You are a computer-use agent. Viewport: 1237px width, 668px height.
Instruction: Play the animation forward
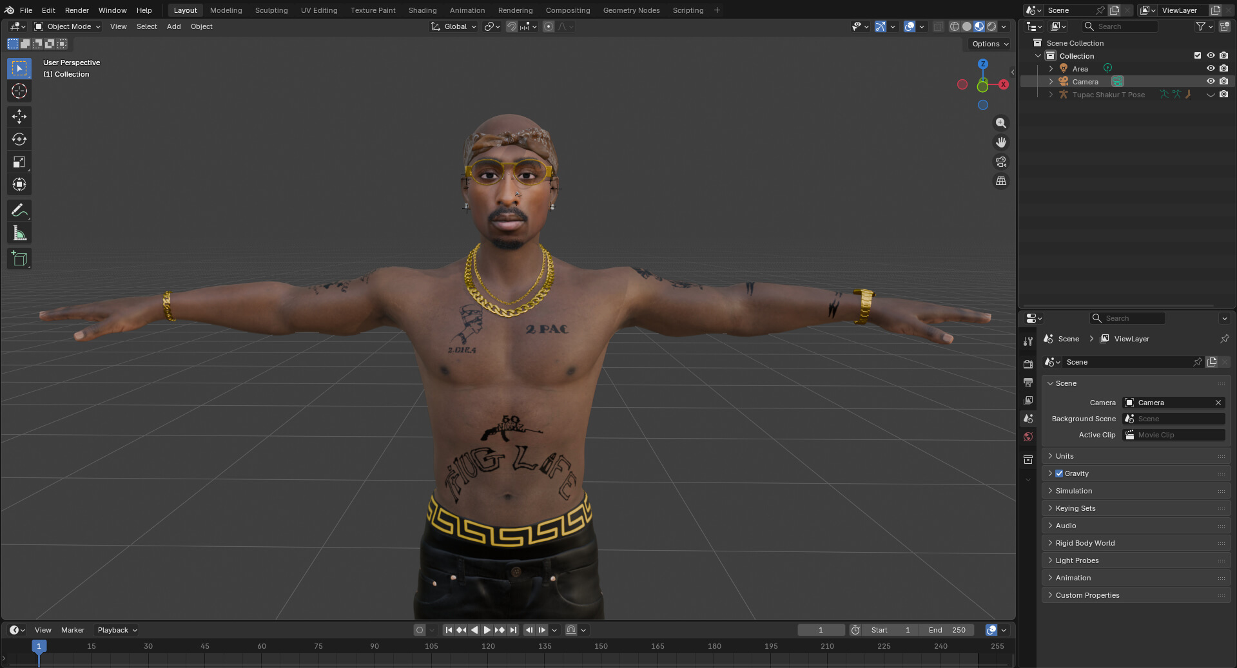pyautogui.click(x=487, y=630)
